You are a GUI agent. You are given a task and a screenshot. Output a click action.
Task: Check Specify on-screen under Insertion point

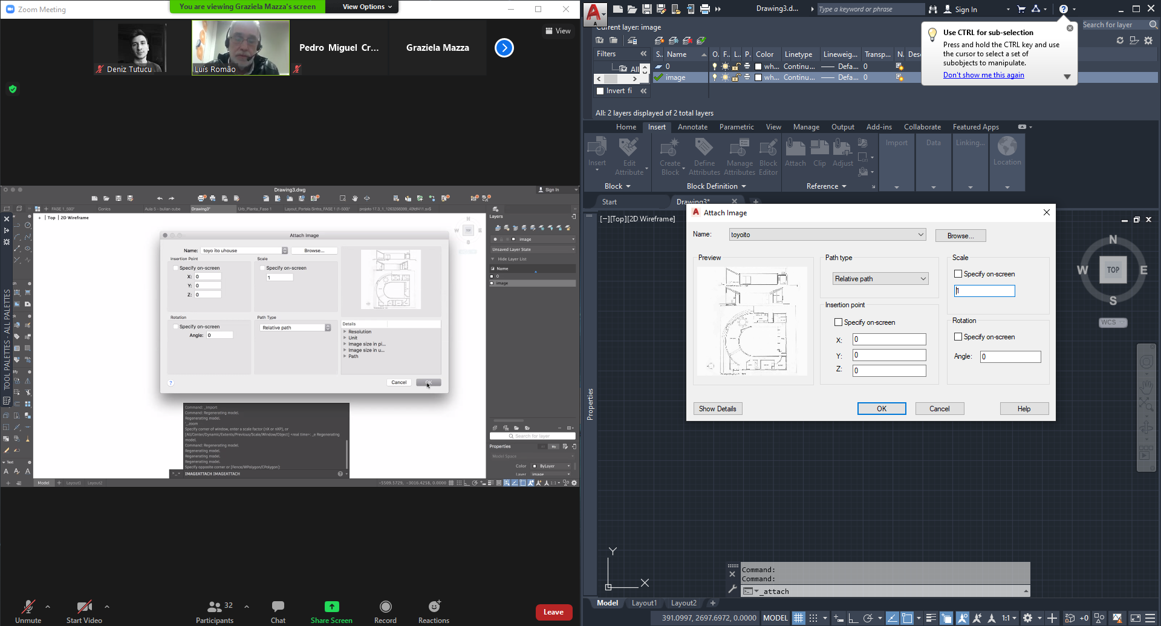coord(838,322)
